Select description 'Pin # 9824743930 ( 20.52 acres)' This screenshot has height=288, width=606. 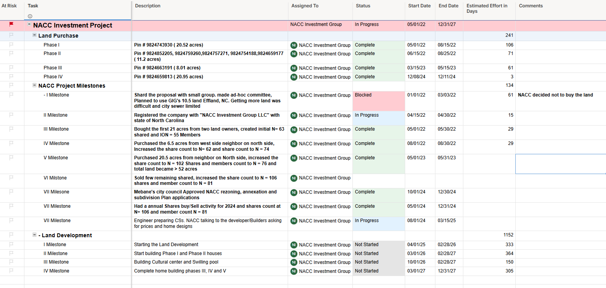point(169,45)
